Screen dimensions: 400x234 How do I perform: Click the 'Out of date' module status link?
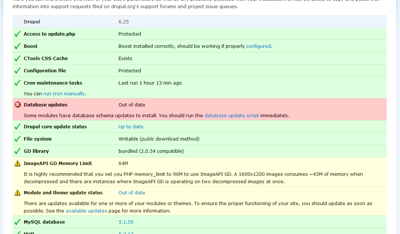132,192
